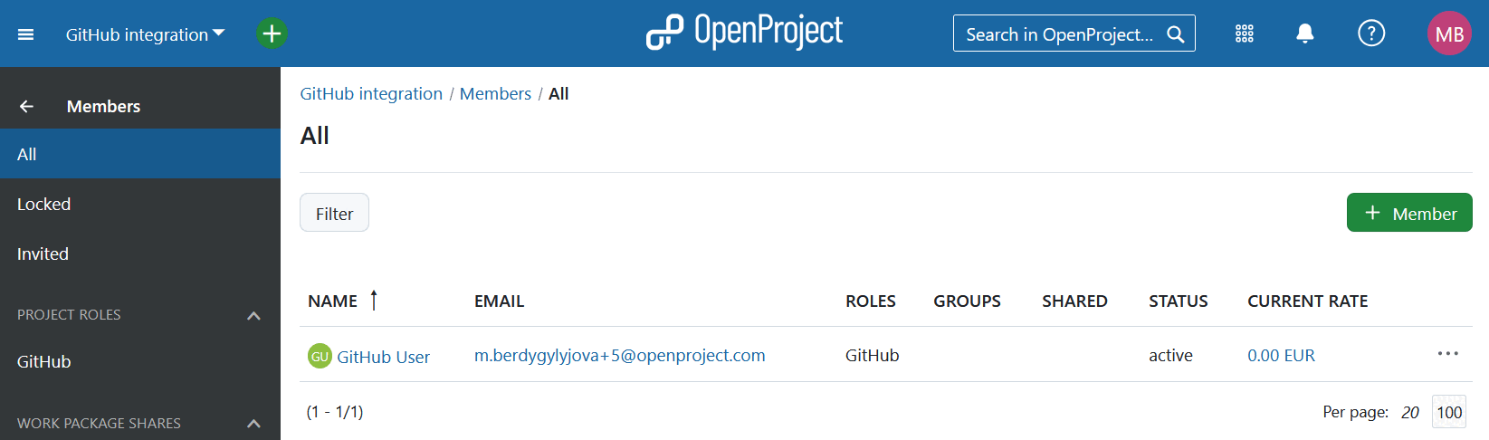Open the MB user avatar menu

coord(1448,34)
